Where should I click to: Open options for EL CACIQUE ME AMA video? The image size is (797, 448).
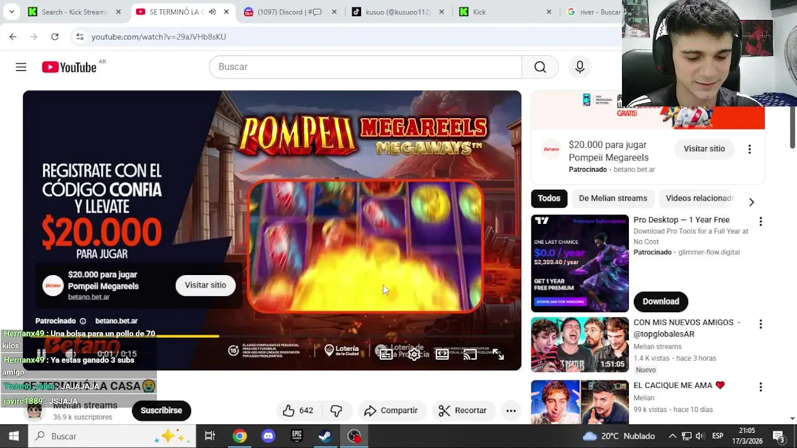[760, 387]
